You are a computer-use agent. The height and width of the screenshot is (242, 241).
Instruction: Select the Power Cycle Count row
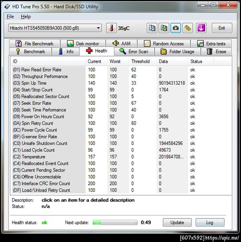point(121,130)
